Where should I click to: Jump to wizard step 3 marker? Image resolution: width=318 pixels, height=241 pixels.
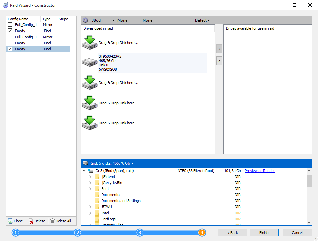(140, 233)
